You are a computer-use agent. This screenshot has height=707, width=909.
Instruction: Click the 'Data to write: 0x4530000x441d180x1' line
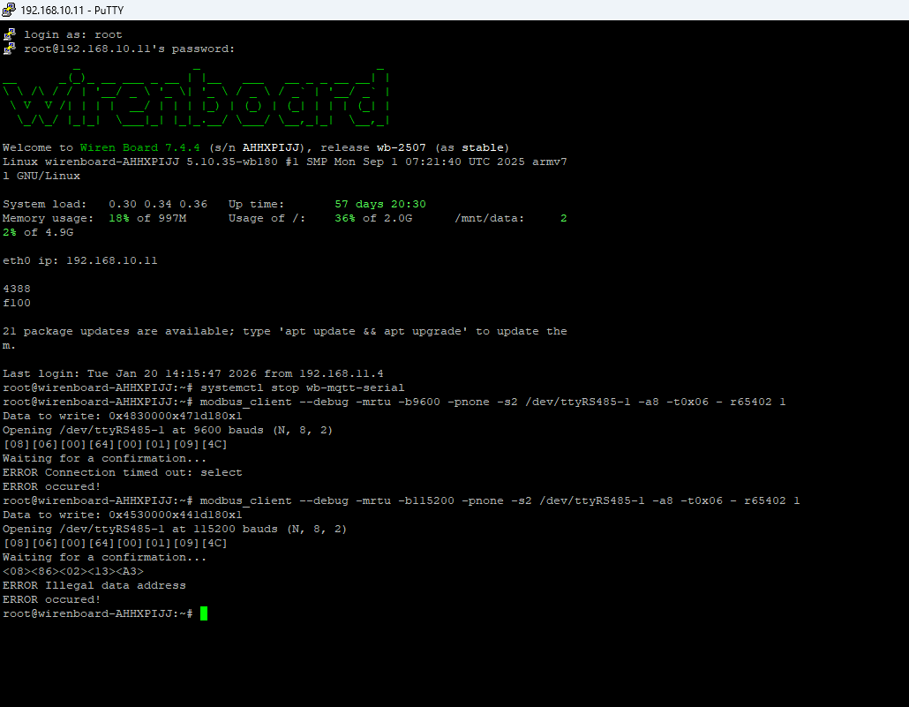122,515
